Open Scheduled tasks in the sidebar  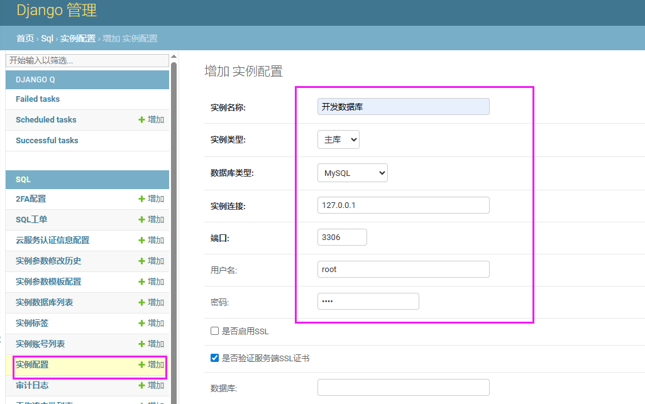[x=46, y=119]
